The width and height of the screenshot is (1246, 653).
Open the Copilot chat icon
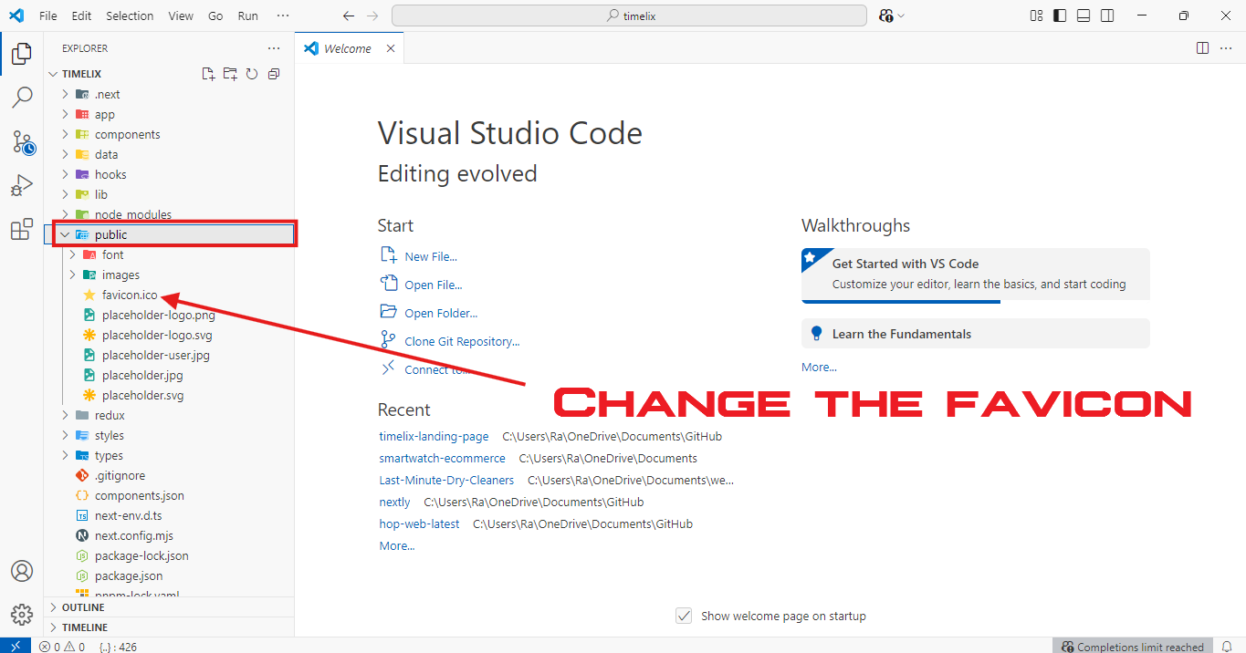click(x=891, y=16)
